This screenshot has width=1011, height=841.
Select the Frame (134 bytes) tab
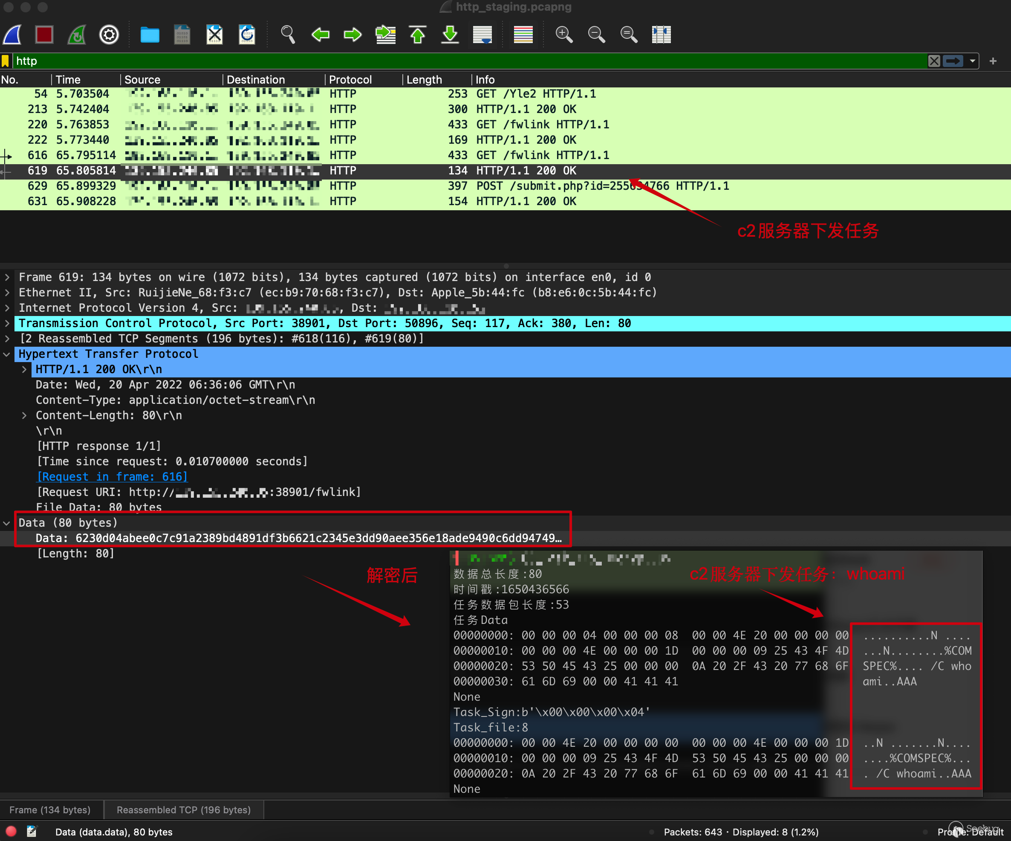coord(50,810)
